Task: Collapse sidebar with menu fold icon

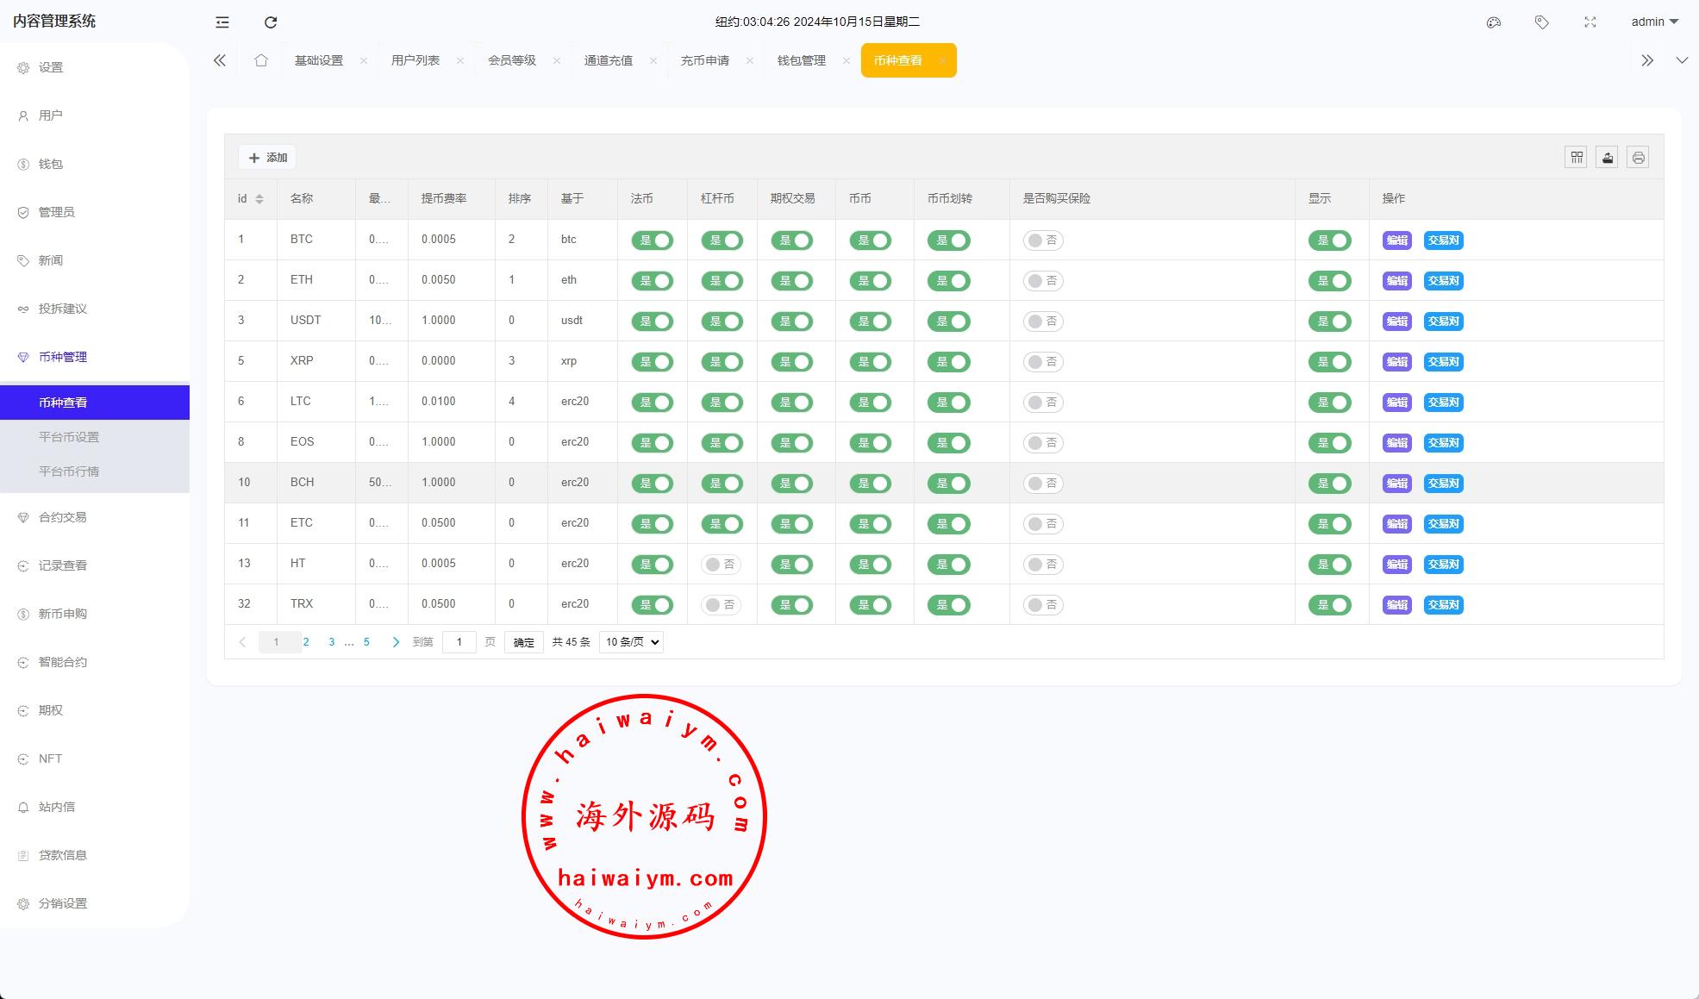Action: [222, 22]
